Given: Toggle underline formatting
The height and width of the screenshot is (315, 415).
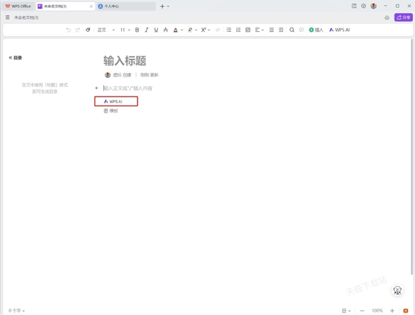Looking at the screenshot, I should [x=156, y=30].
